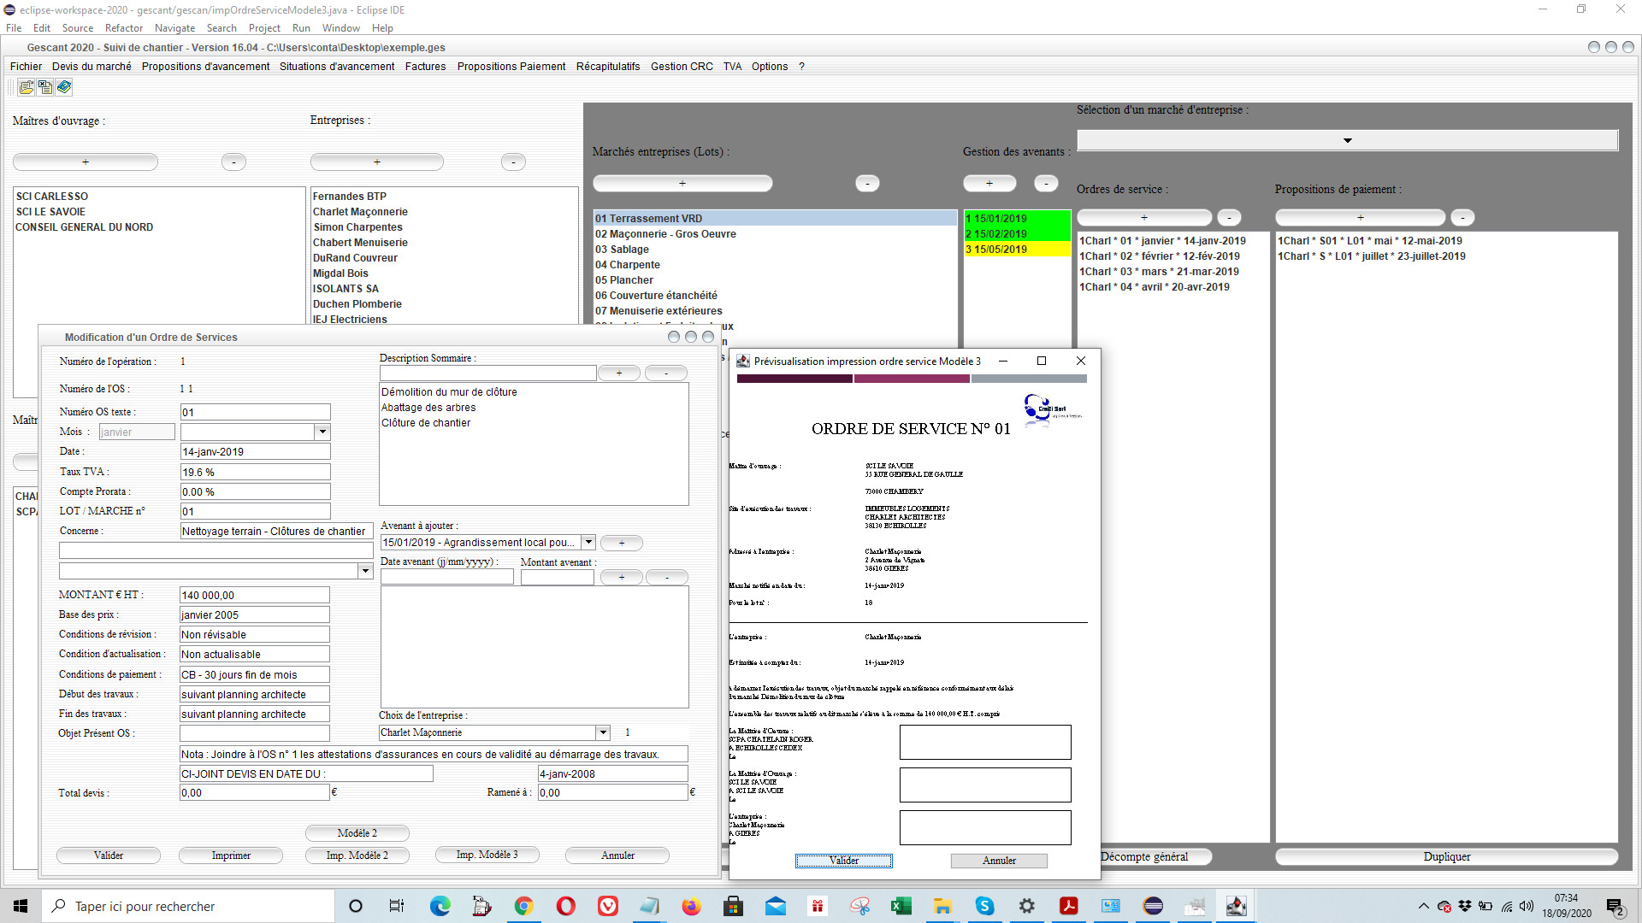Click the plus button under Ordres de service
The image size is (1642, 923).
pyautogui.click(x=1143, y=218)
